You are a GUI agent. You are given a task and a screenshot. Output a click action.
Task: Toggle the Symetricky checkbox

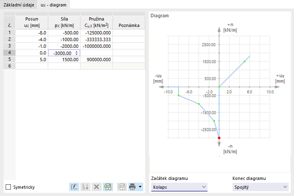[x=8, y=187]
